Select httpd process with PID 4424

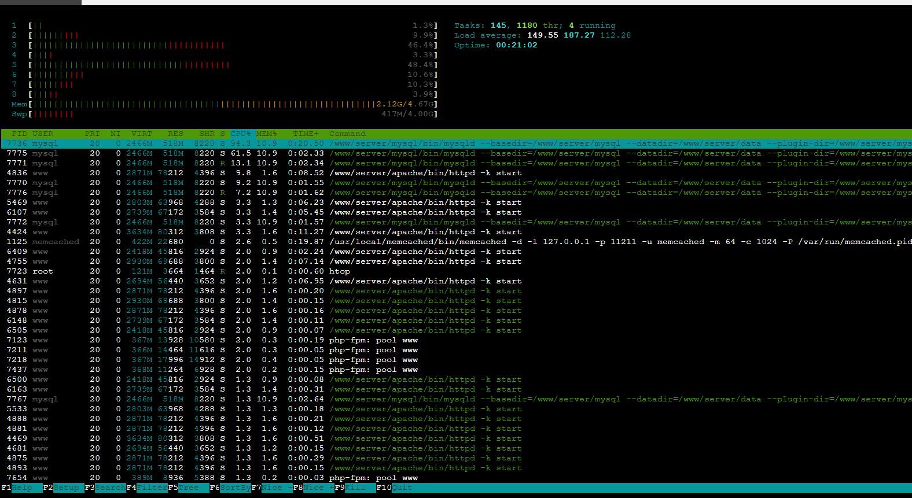pos(456,232)
